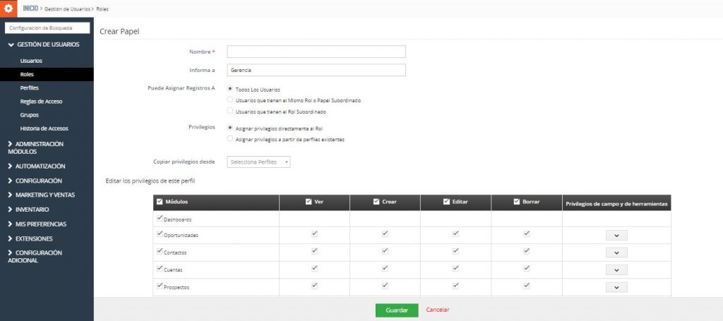Open Usuarios in the sidebar
The image size is (723, 321).
[31, 61]
